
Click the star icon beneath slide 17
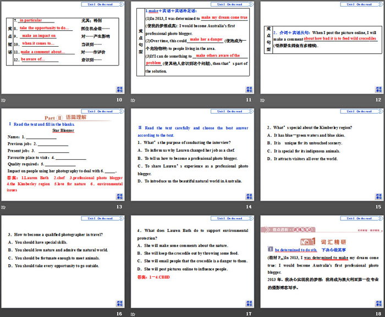(133, 313)
